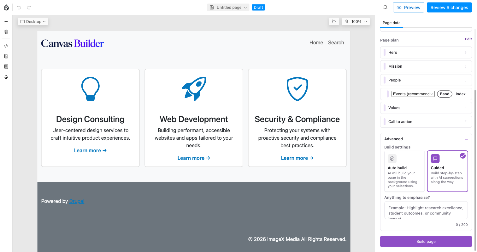The width and height of the screenshot is (477, 252).
Task: Click the drag handle on Hero row
Action: [x=466, y=53]
